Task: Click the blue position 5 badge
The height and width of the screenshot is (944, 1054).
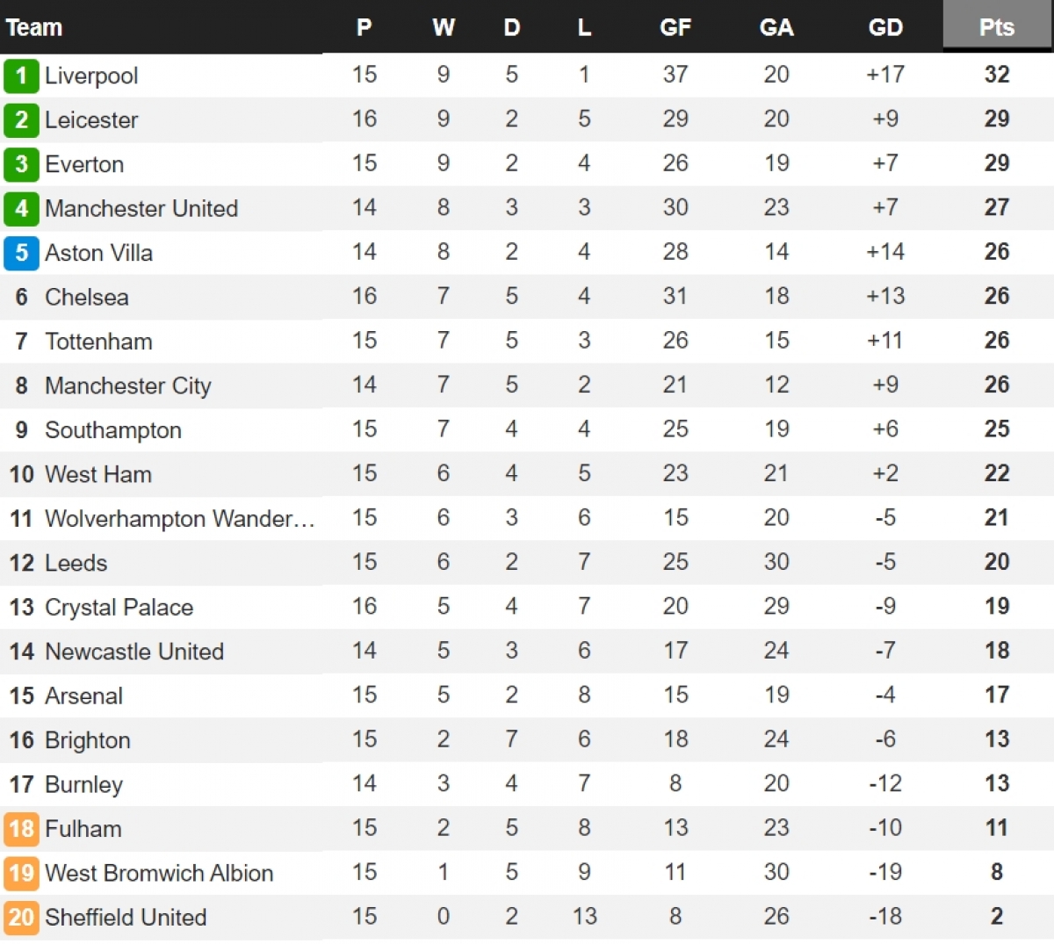Action: pos(21,253)
